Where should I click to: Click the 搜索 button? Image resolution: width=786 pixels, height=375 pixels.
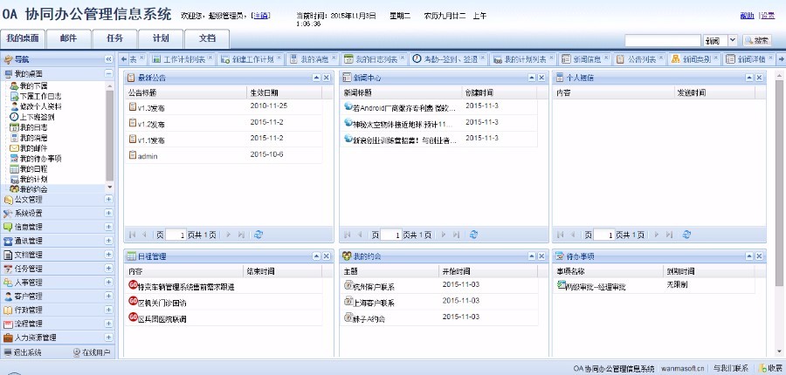click(757, 40)
